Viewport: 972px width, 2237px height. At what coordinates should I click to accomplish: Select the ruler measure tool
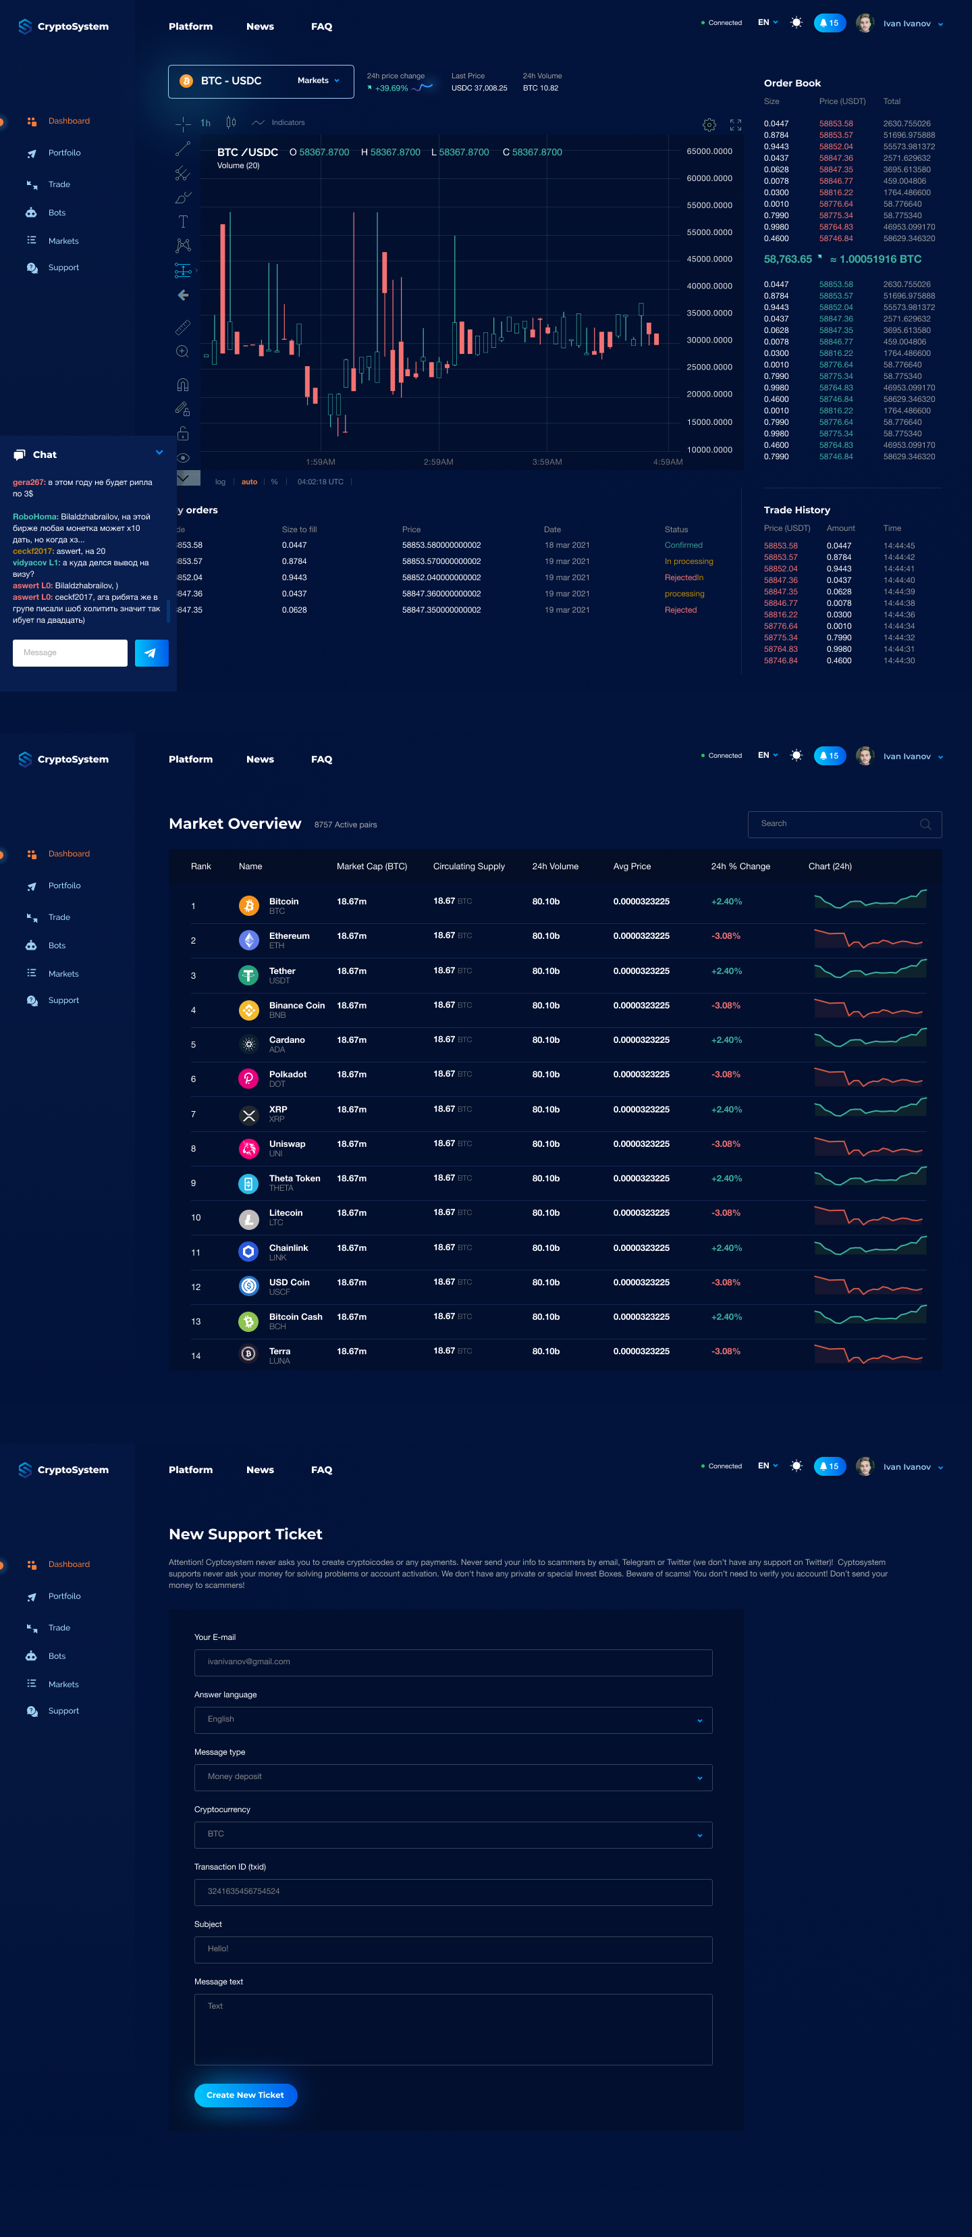[x=182, y=326]
